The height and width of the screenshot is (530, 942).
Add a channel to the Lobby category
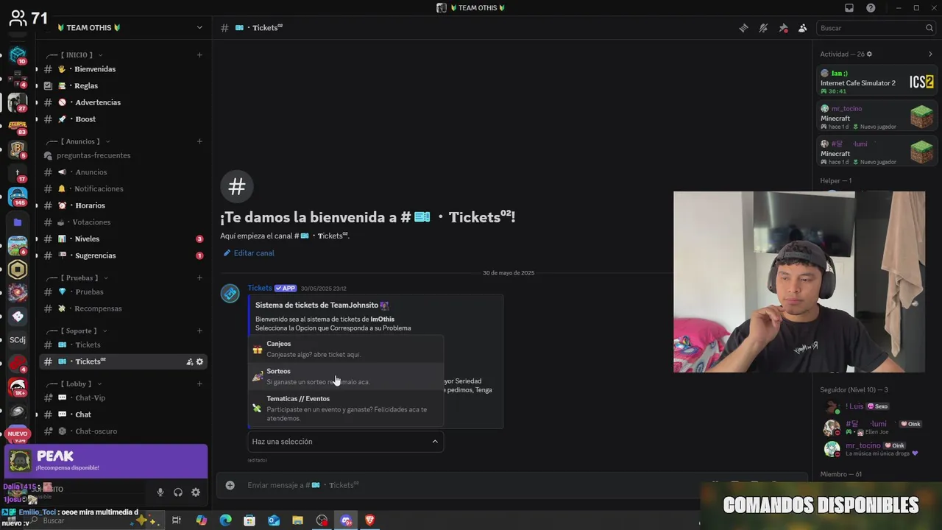[x=199, y=384]
